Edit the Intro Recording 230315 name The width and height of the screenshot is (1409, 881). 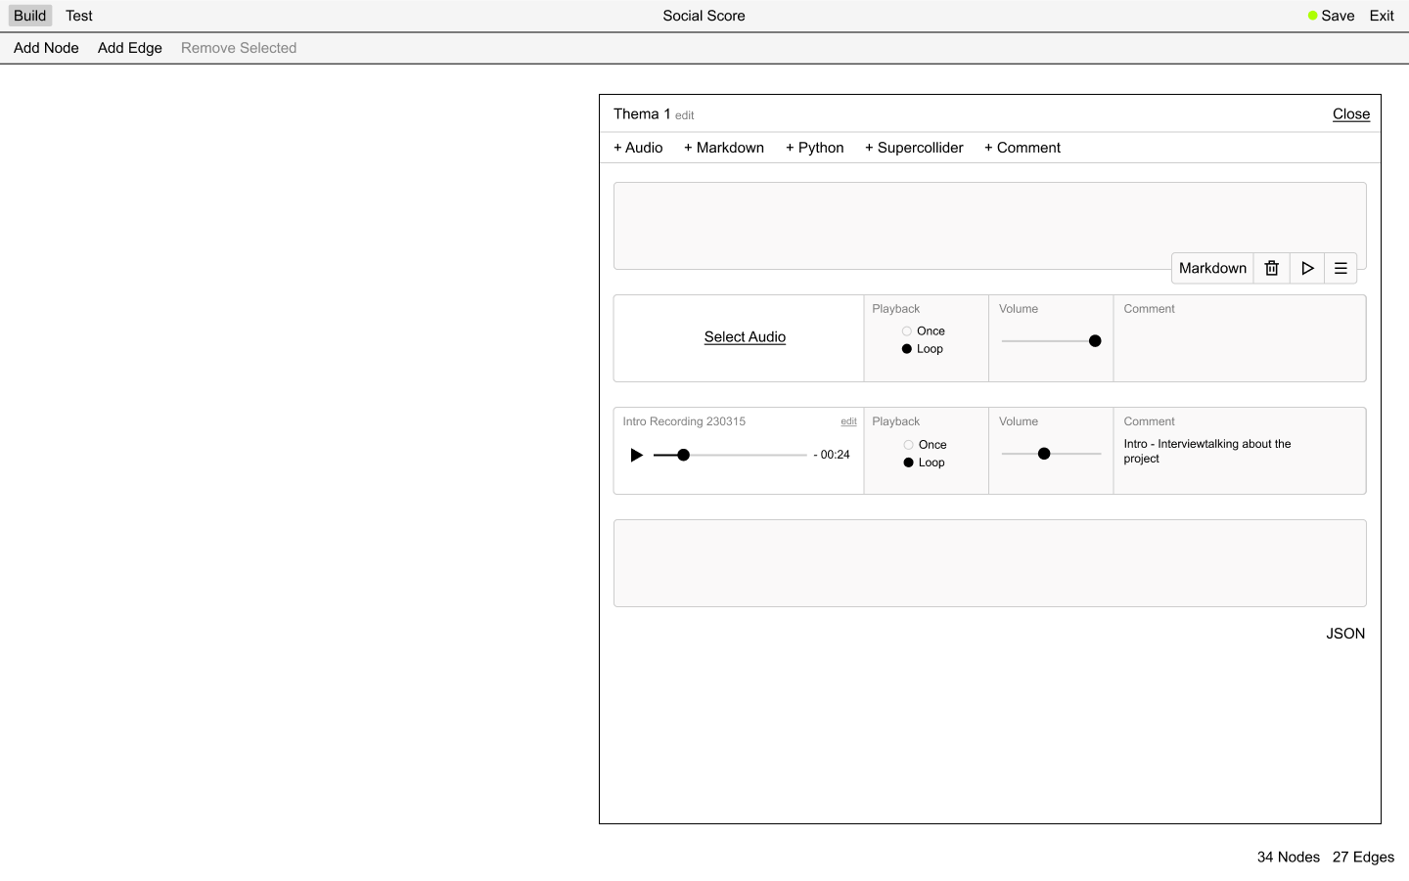tap(847, 420)
